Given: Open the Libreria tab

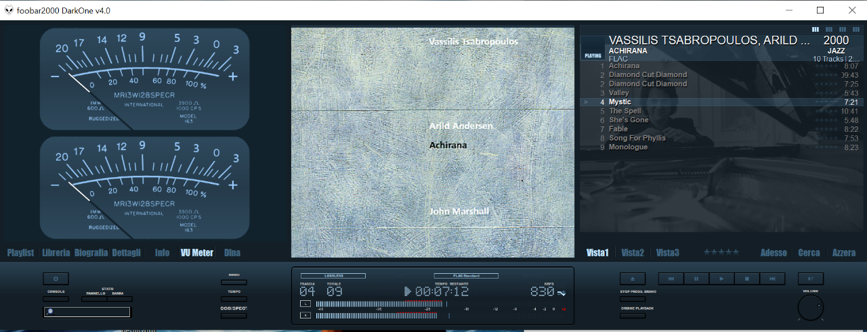Looking at the screenshot, I should click(x=56, y=253).
